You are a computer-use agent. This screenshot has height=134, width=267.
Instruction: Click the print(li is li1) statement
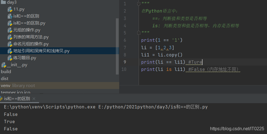[x=163, y=70]
